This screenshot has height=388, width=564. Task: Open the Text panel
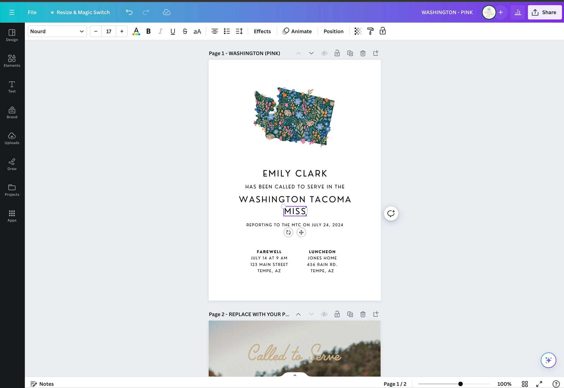[x=12, y=87]
